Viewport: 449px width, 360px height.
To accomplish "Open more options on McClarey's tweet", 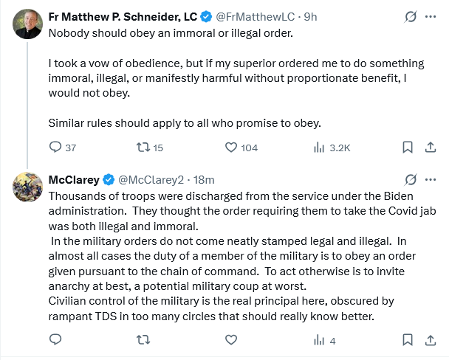I will 430,180.
